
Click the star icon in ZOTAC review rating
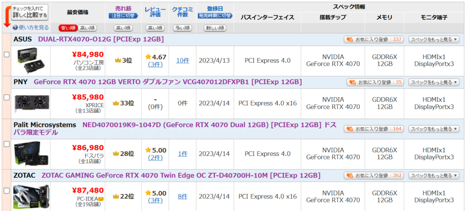(x=149, y=193)
